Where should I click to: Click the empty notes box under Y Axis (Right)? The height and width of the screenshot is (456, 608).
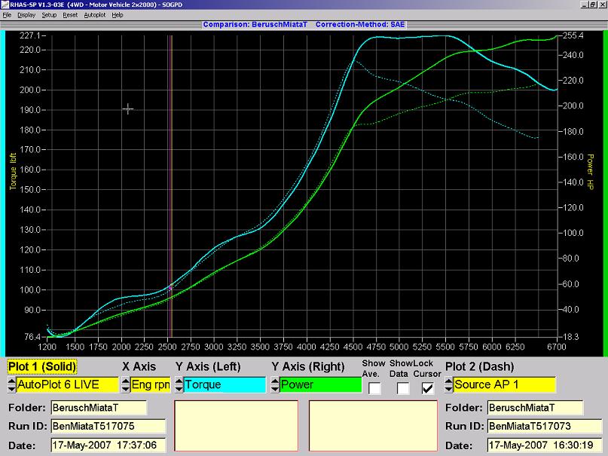[373, 426]
